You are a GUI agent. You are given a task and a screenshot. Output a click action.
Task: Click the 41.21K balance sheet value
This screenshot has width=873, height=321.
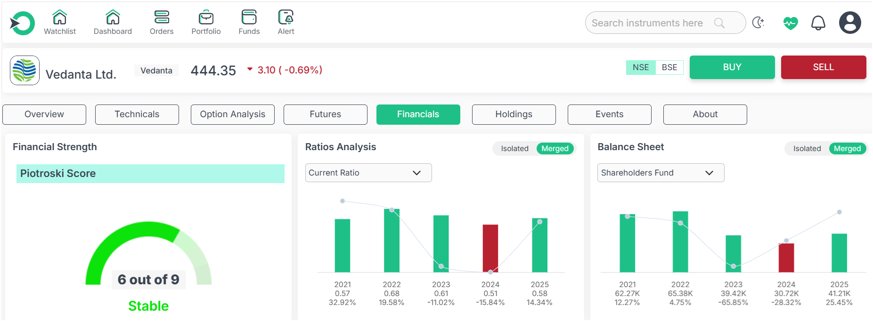(x=840, y=294)
